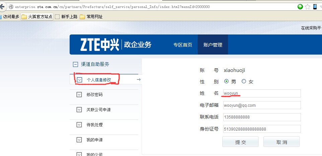Click the 姓名 field containing wooyun
The width and height of the screenshot is (322, 156).
pyautogui.click(x=262, y=93)
